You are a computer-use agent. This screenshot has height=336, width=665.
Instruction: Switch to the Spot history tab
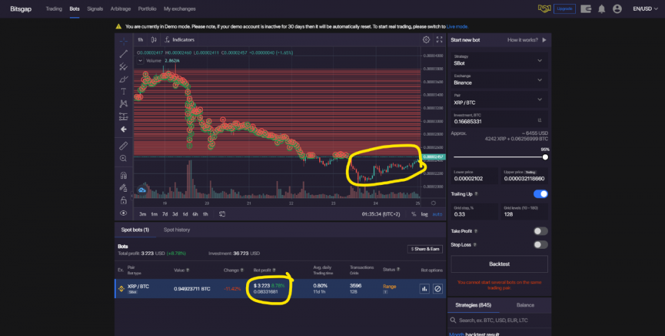pos(177,230)
